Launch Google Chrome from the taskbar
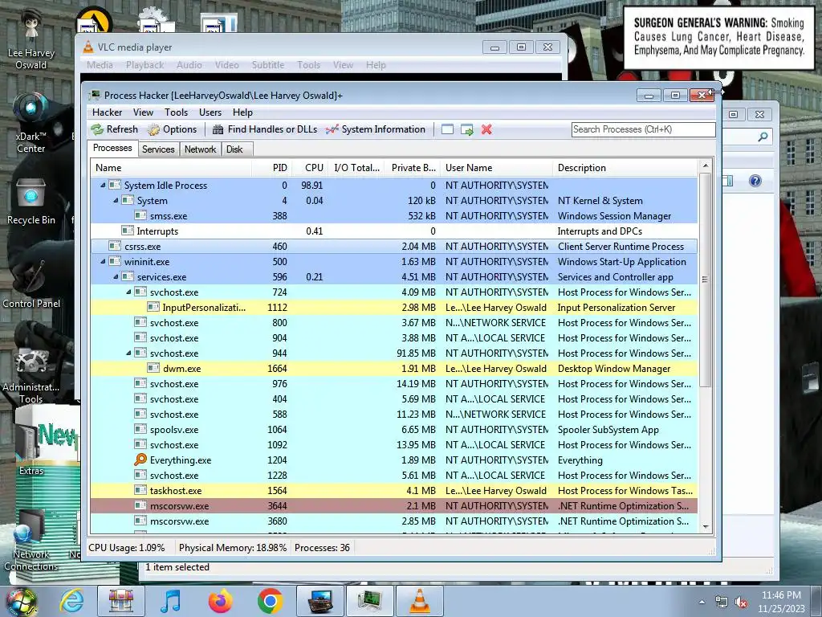The width and height of the screenshot is (822, 617). [x=270, y=601]
